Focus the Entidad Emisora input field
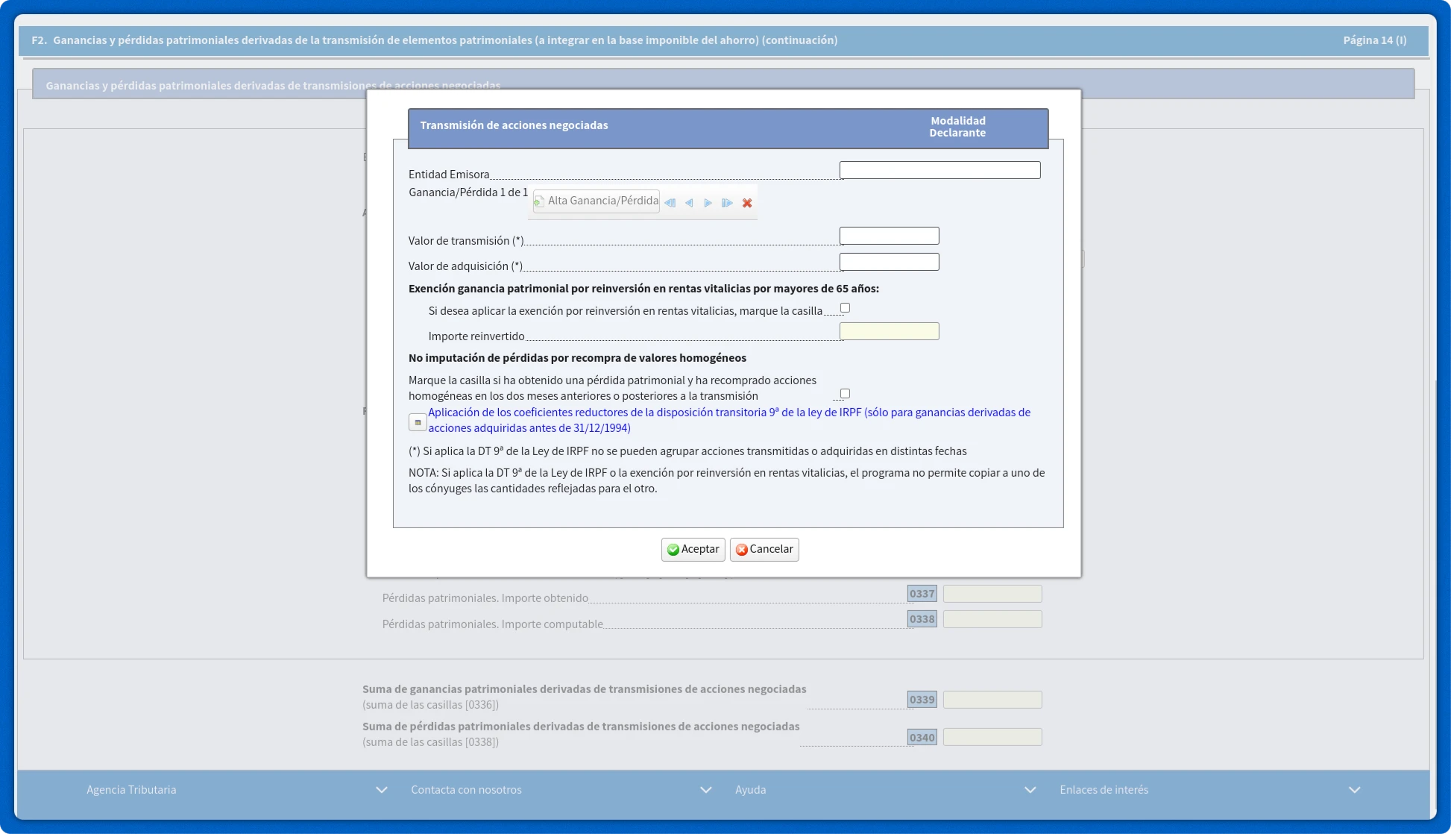Viewport: 1451px width, 834px height. click(x=939, y=171)
